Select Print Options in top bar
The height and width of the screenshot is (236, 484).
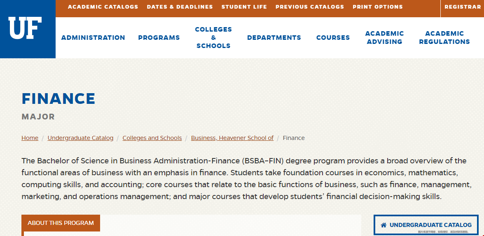tap(378, 7)
